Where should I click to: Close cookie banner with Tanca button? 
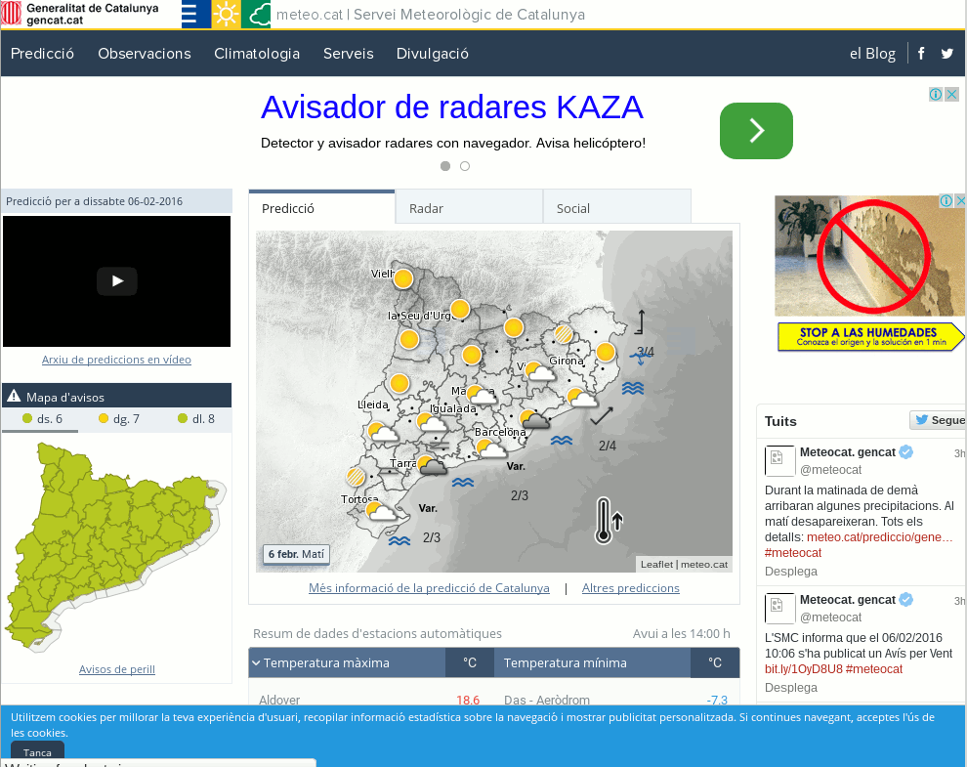click(37, 752)
